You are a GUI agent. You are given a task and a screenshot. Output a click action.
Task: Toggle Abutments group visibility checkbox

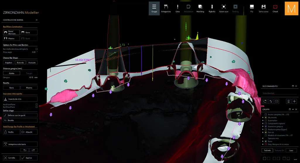click(265, 117)
